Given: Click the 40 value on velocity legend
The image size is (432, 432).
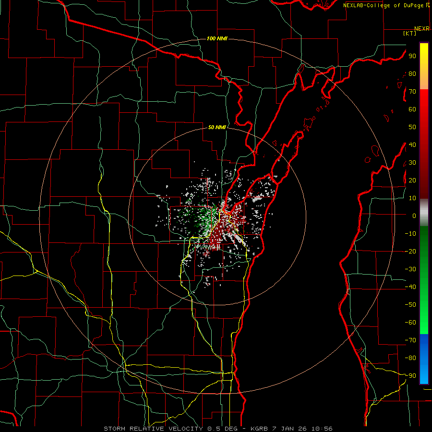Looking at the screenshot, I should (412, 145).
